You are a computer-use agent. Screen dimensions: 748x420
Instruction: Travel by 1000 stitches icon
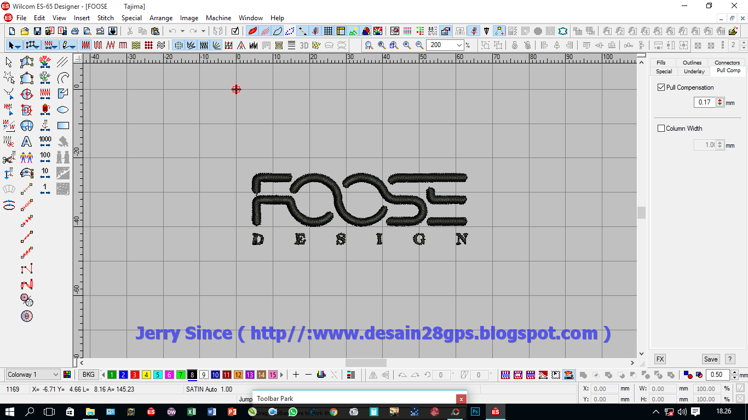coord(45,142)
